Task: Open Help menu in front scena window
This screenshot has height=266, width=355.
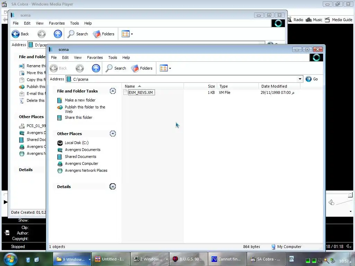Action: coord(126,57)
